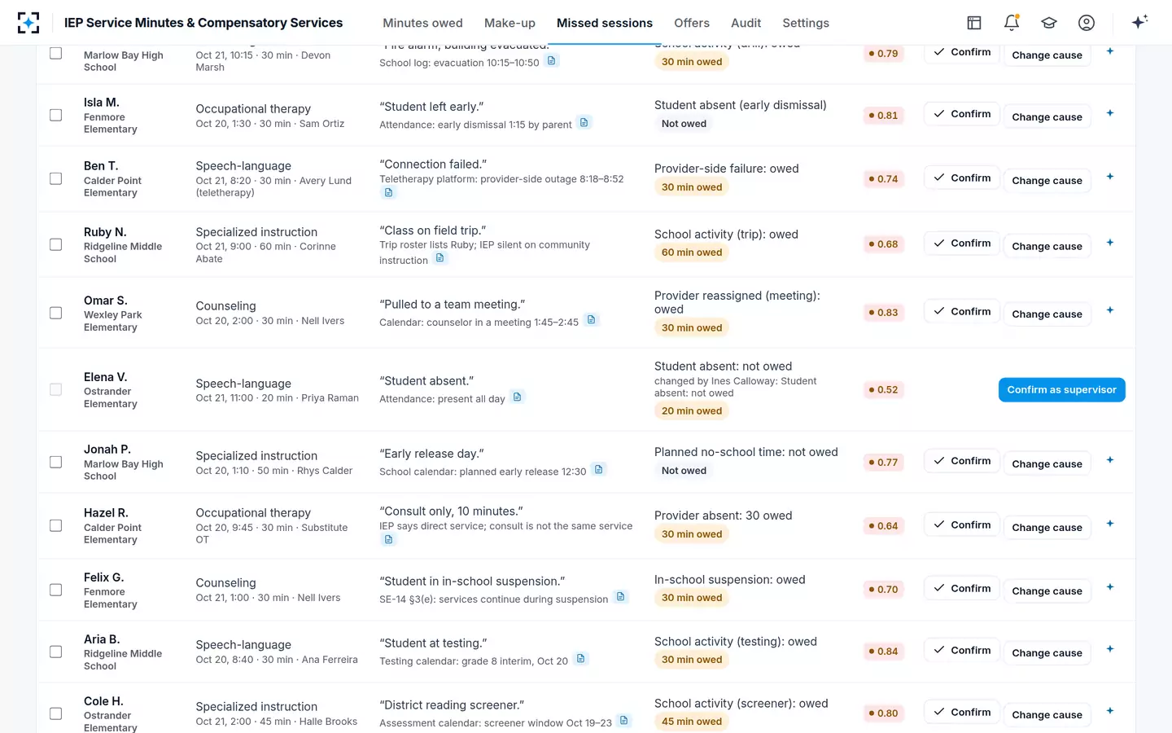This screenshot has height=733, width=1172.
Task: Check the Ruby N. row checkbox
Action: tap(56, 244)
